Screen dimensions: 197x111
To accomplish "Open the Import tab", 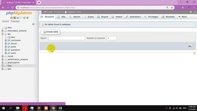I will [x=117, y=17].
